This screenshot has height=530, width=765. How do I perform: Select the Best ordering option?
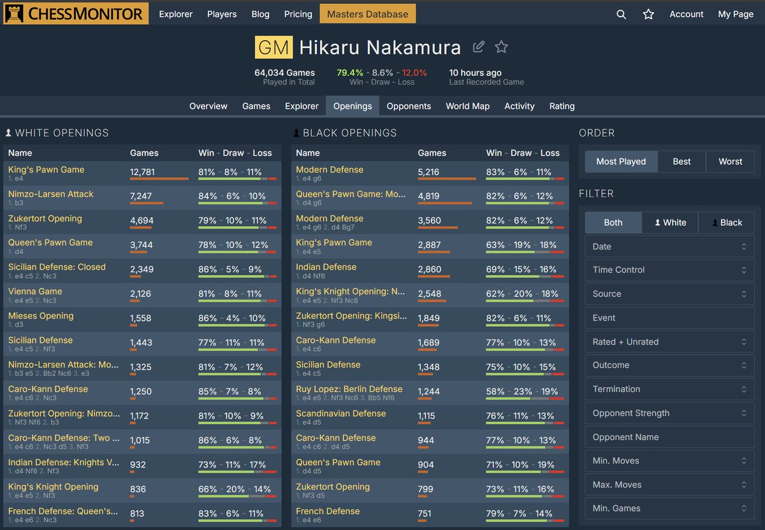[681, 161]
